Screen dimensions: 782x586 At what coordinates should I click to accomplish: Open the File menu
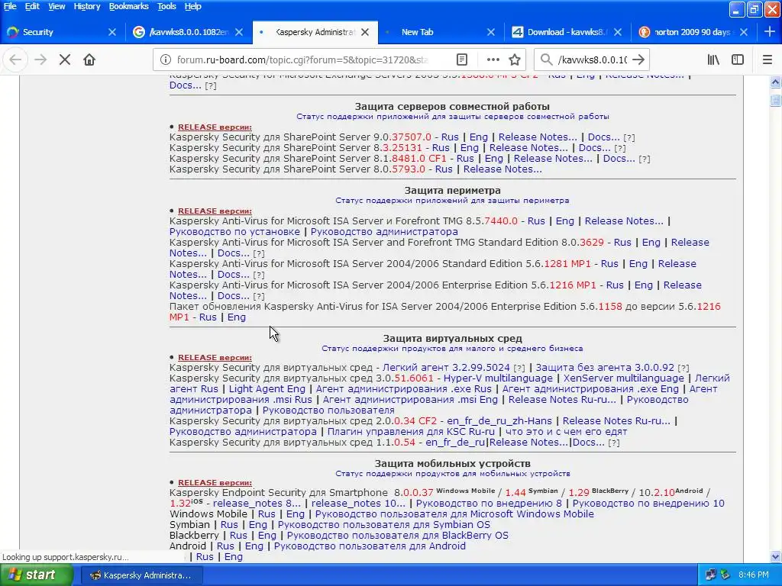point(10,6)
